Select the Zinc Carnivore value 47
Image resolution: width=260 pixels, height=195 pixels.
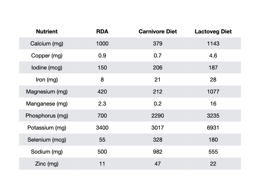click(158, 164)
